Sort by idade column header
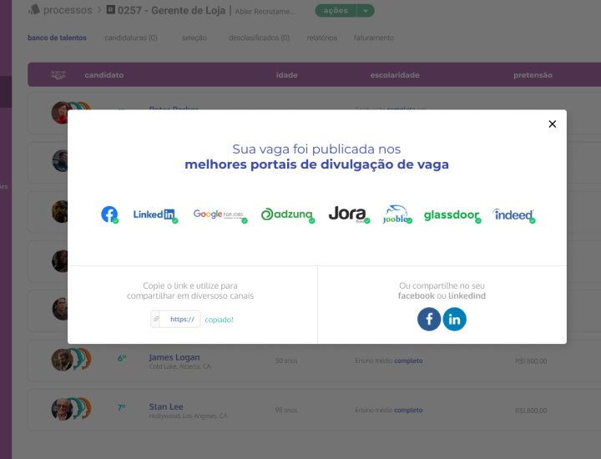The width and height of the screenshot is (601, 459). click(x=286, y=75)
